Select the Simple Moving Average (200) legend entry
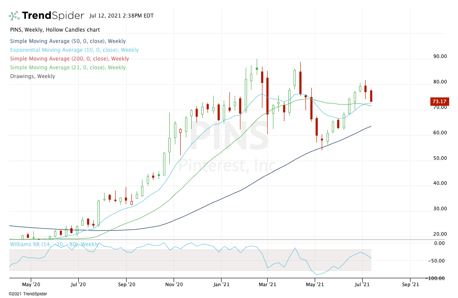 [69, 59]
